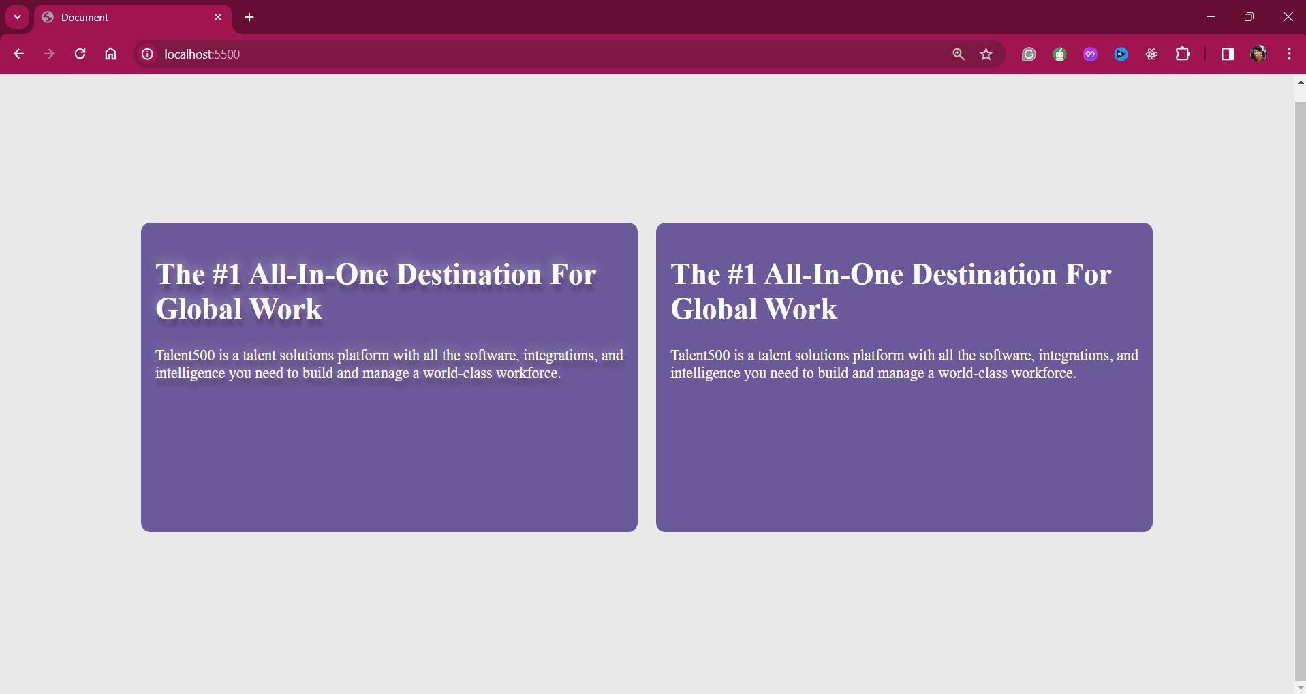Screen dimensions: 1306x694
Task: Close the Document tab
Action: coord(218,17)
